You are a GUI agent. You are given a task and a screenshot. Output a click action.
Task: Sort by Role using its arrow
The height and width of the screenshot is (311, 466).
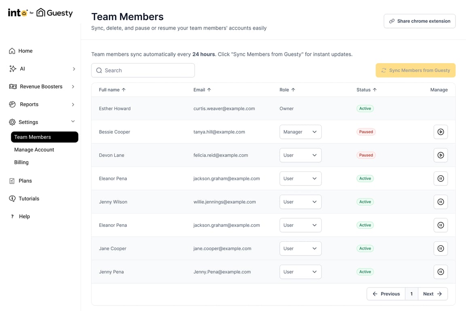(x=293, y=89)
